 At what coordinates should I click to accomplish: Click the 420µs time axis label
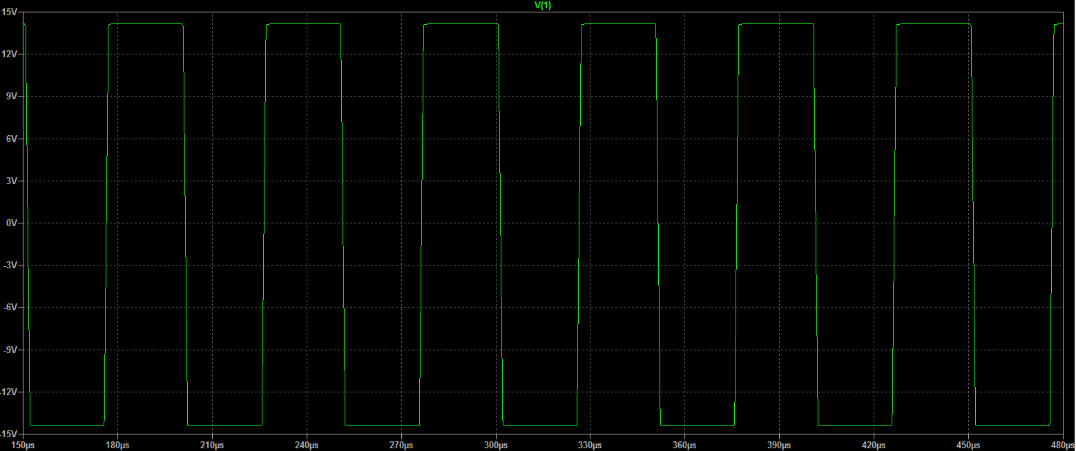(x=874, y=445)
